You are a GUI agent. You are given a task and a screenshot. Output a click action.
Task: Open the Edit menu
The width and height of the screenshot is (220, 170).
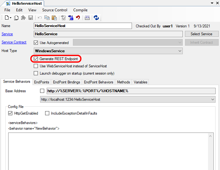(19, 10)
